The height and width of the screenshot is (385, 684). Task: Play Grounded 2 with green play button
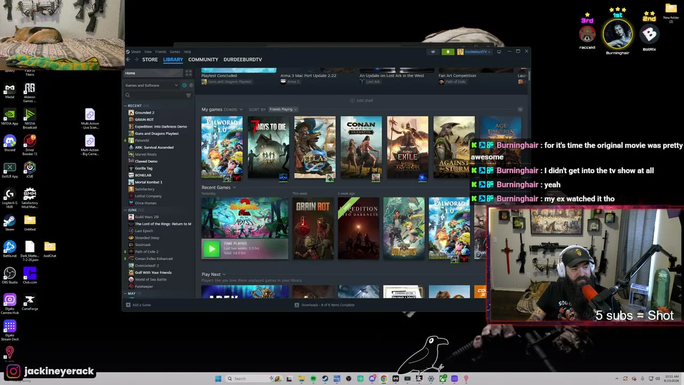211,249
